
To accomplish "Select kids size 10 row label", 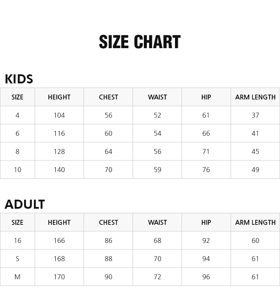I will [x=17, y=170].
